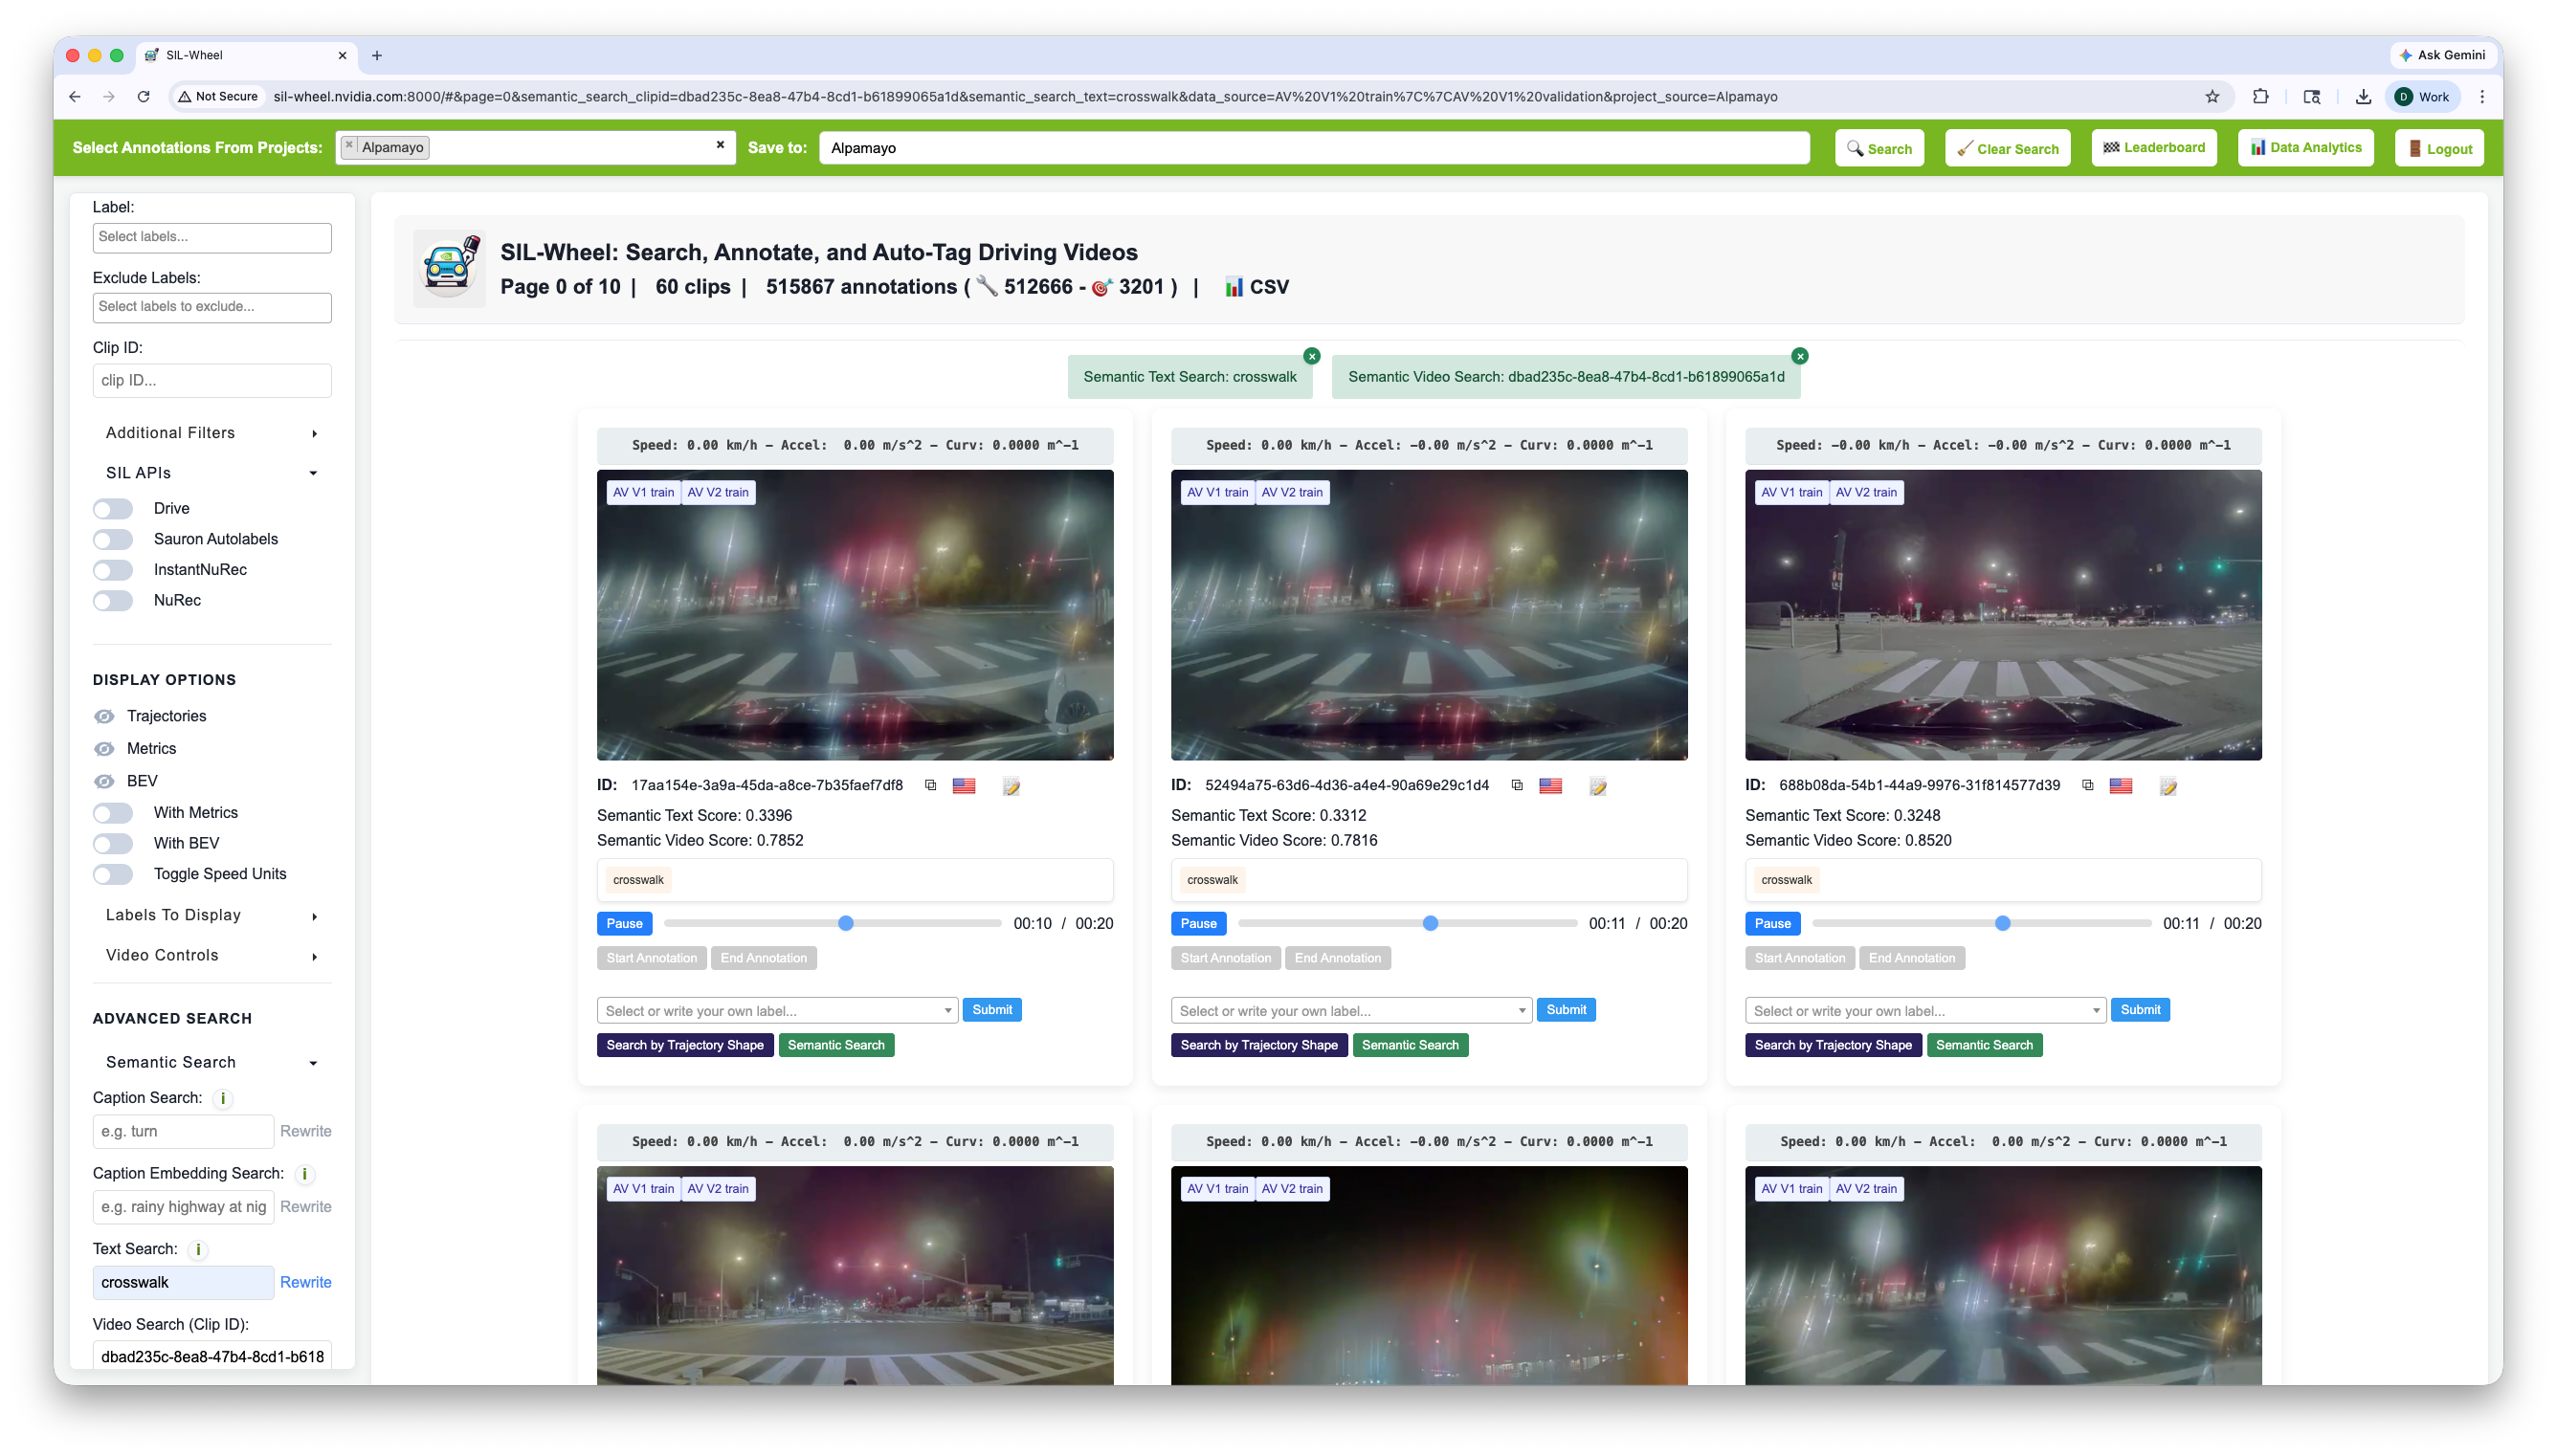Viewport: 2557px width, 1456px height.
Task: Enable NuRec toggle
Action: [113, 601]
